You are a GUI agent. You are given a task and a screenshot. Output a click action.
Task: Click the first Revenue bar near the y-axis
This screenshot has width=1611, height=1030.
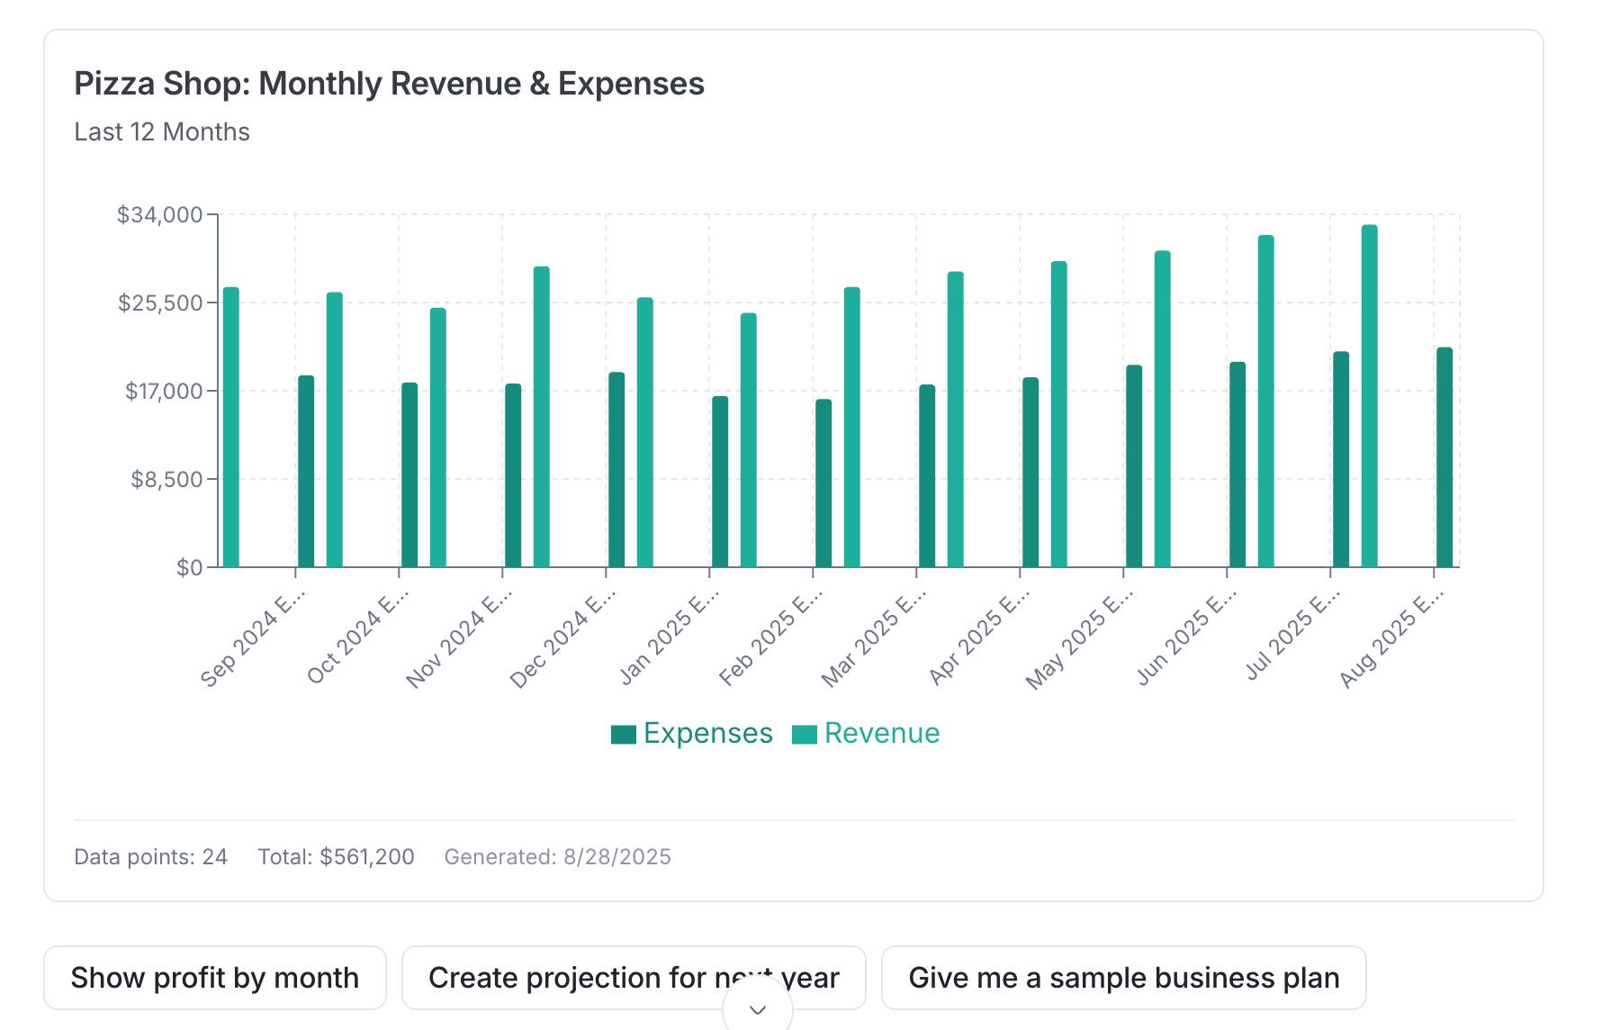tap(231, 427)
